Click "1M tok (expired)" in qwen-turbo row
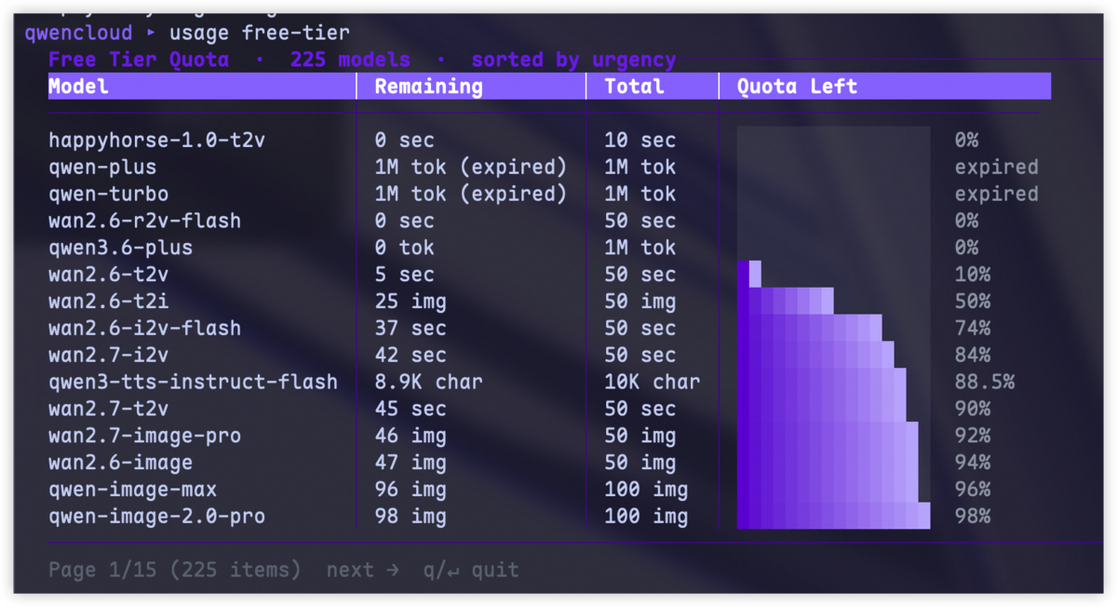 [471, 195]
